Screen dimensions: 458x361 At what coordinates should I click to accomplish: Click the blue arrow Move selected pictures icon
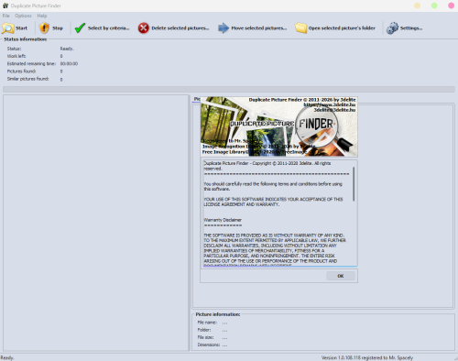(224, 28)
